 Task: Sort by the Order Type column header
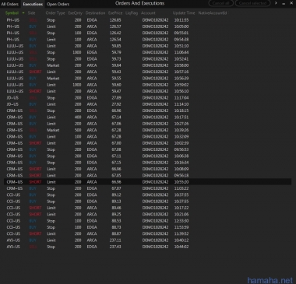(x=55, y=13)
